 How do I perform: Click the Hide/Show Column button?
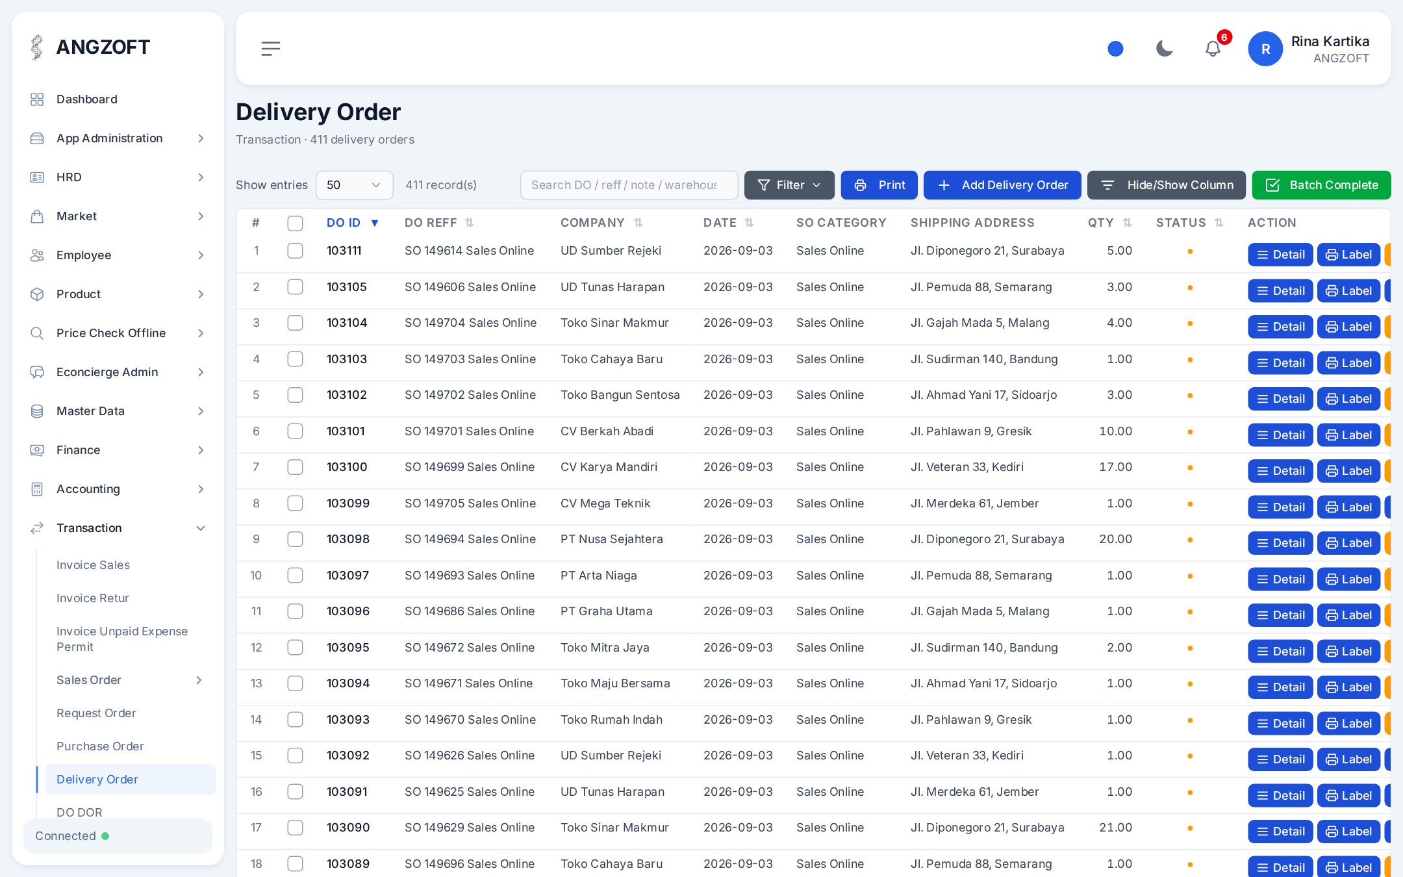(1167, 185)
